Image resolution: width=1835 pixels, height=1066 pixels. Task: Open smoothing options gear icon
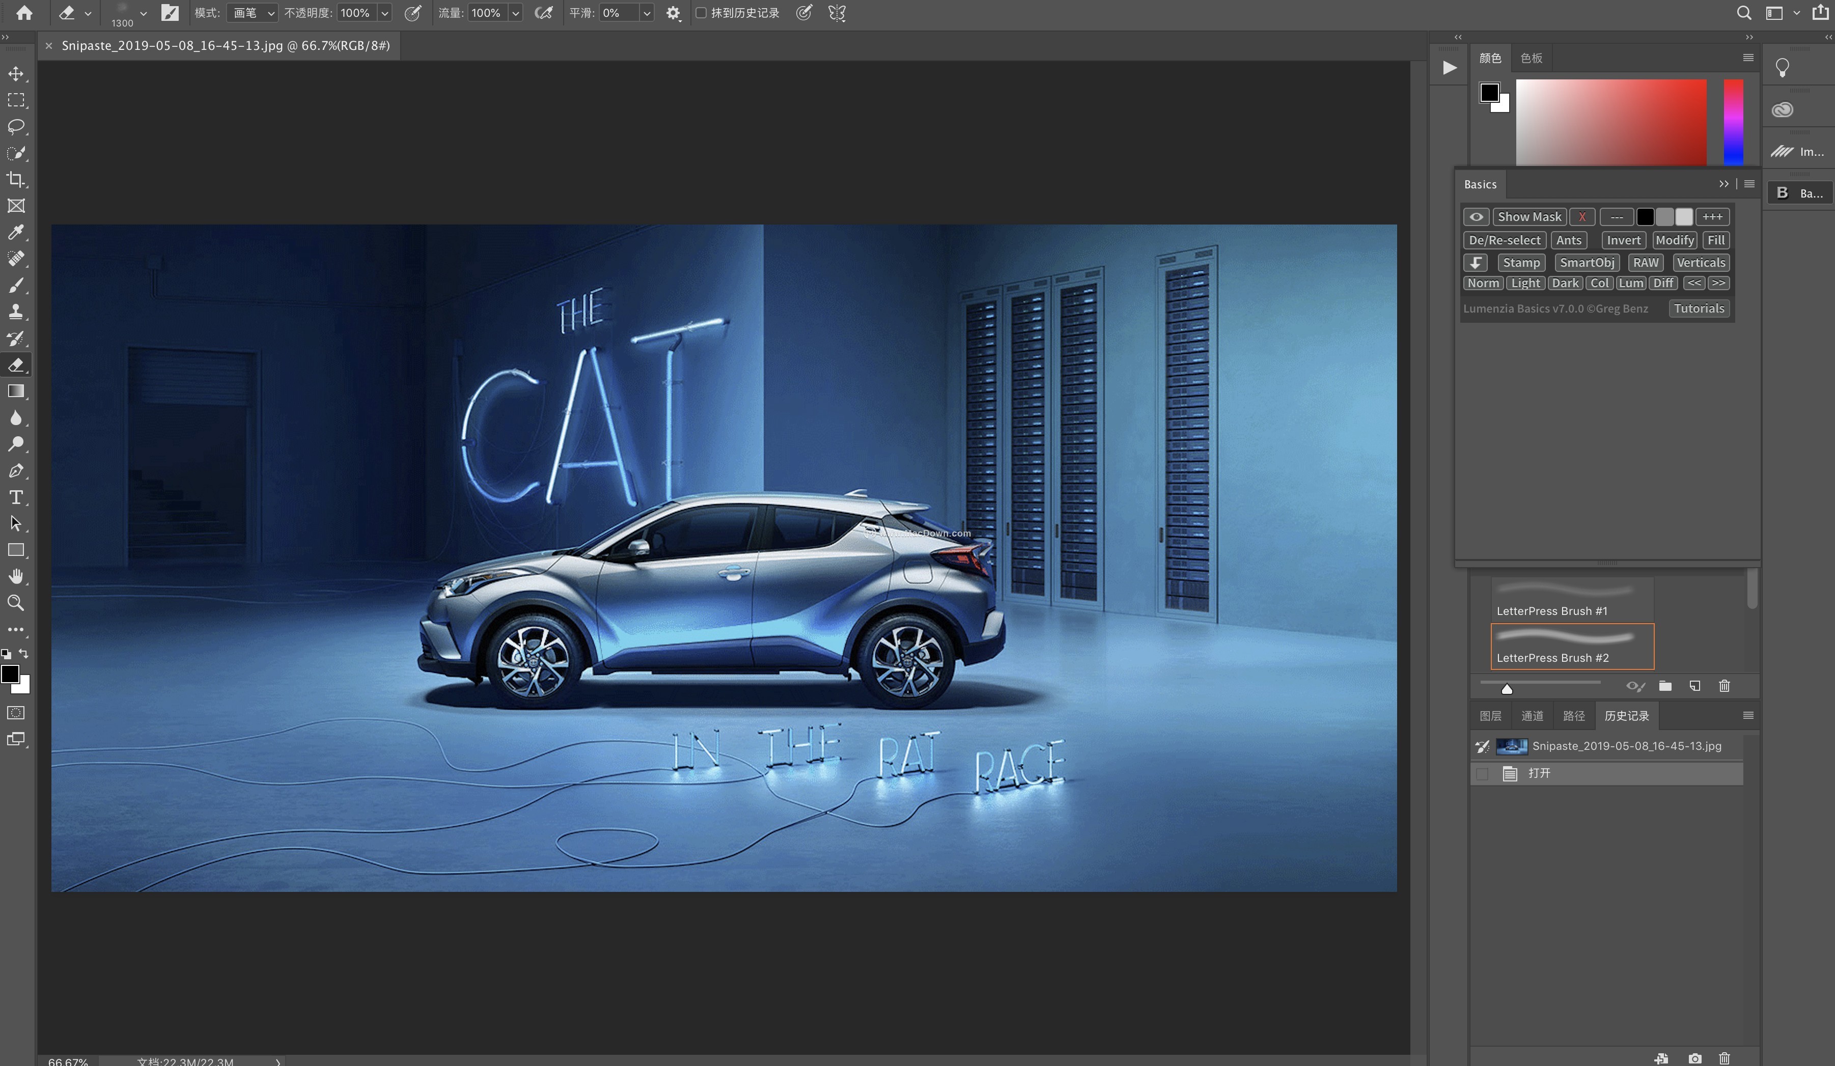click(x=673, y=13)
